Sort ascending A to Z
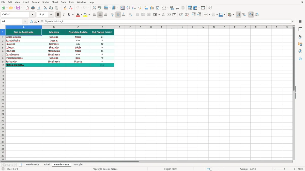 pos(128,8)
